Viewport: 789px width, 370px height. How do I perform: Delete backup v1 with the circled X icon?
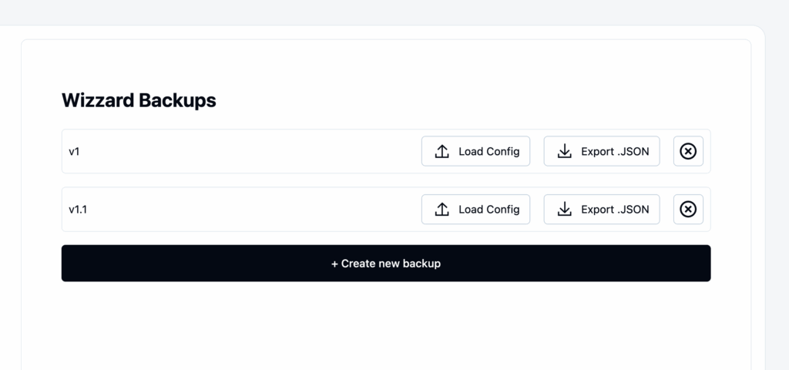688,151
